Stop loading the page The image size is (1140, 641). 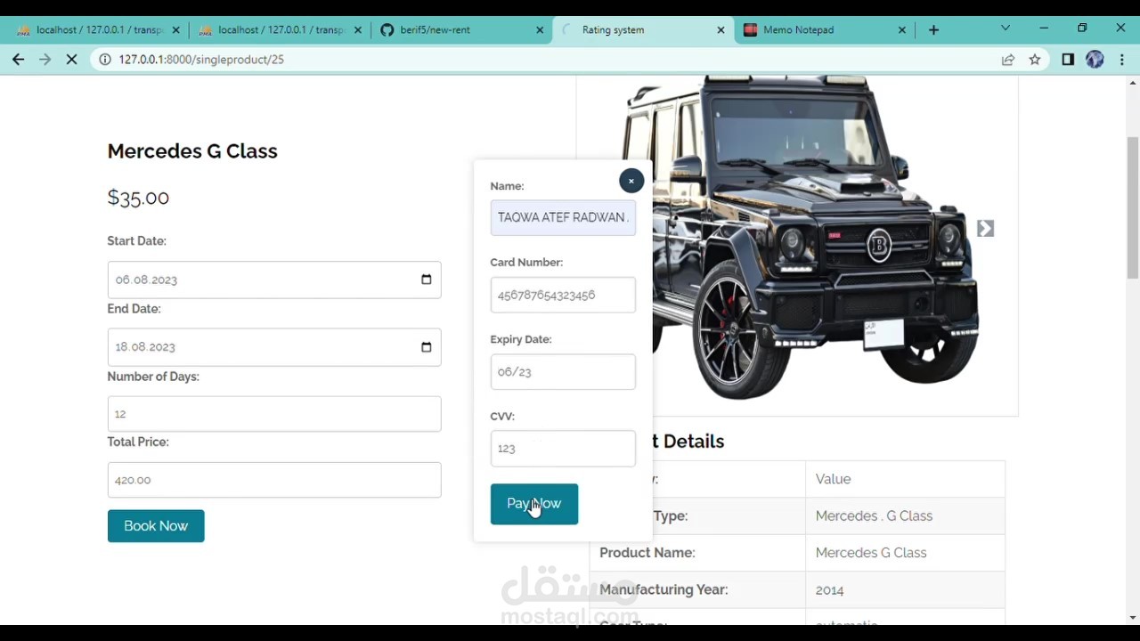tap(72, 60)
